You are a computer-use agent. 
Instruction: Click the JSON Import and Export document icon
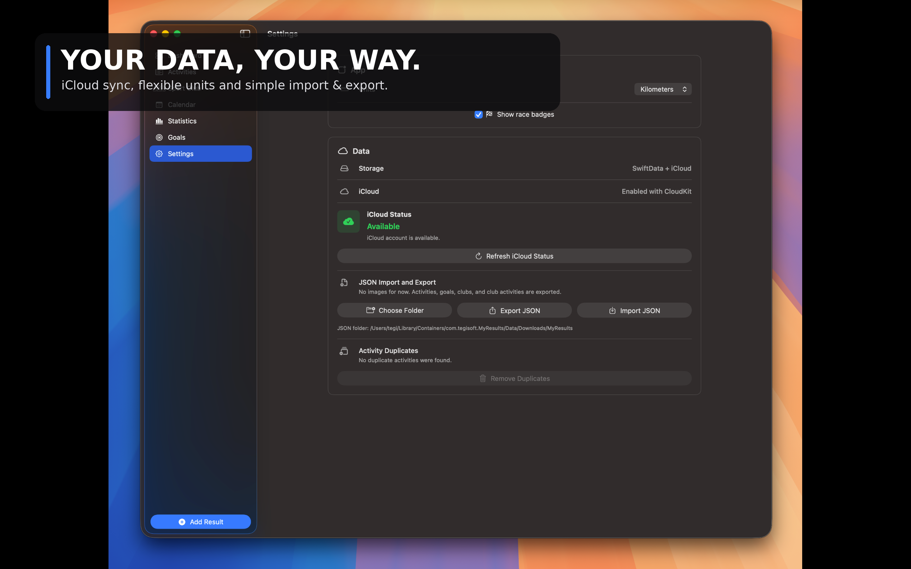tap(344, 283)
